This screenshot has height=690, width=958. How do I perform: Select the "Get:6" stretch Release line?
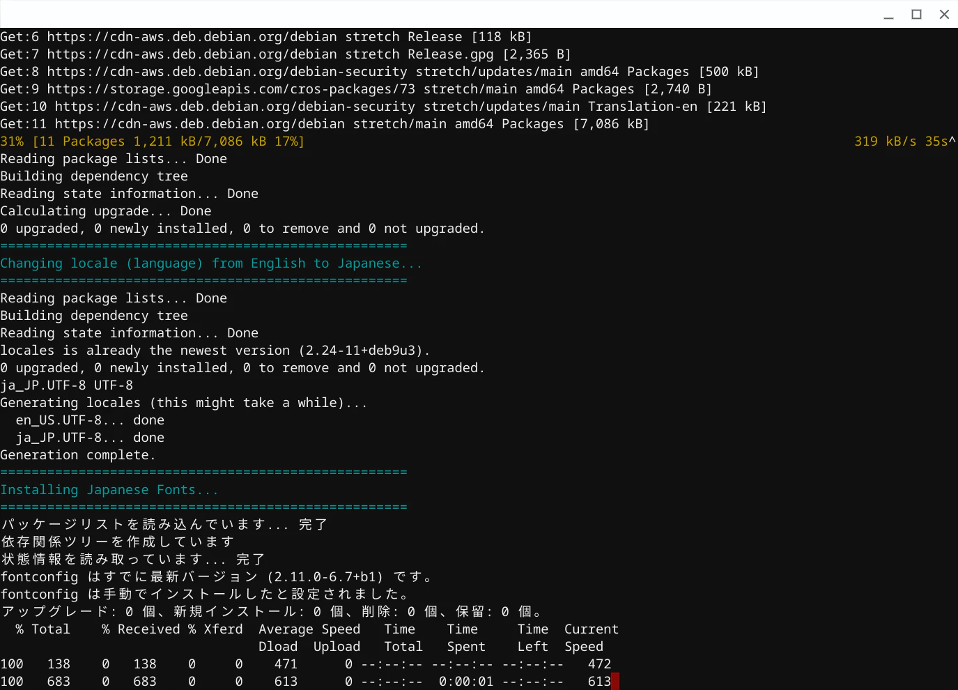pyautogui.click(x=266, y=37)
